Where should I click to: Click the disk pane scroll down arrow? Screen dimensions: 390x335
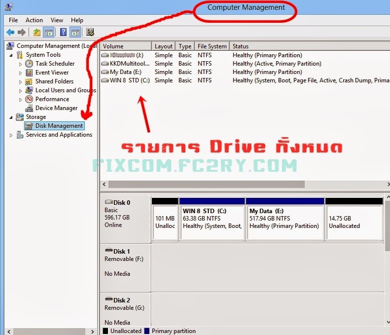coord(388,322)
